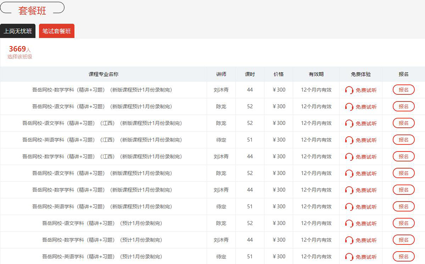The height and width of the screenshot is (264, 425).
Task: Click headphone icon for non-江西 英语学科 新版课程 row
Action: [349, 207]
